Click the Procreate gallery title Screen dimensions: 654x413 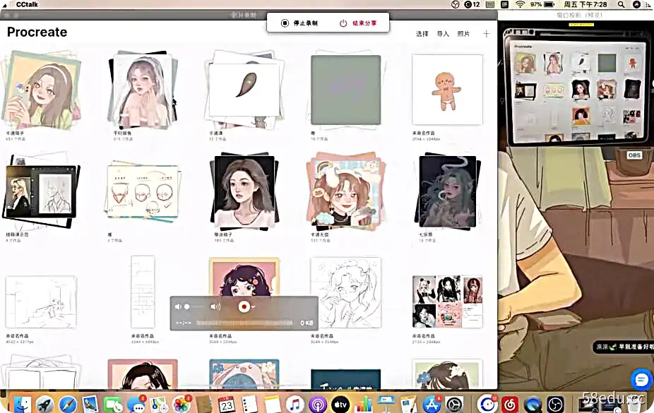pyautogui.click(x=37, y=32)
